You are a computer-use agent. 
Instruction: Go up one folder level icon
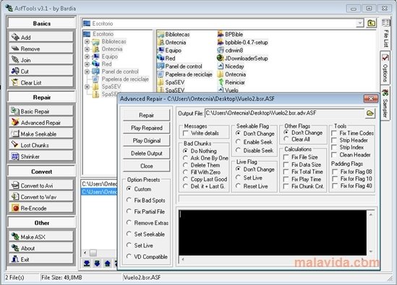(371, 23)
